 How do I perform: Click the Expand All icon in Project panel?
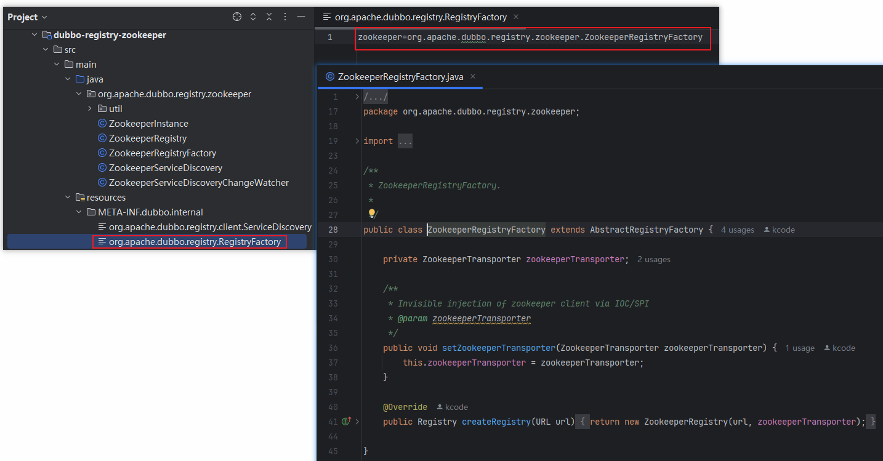[x=253, y=17]
